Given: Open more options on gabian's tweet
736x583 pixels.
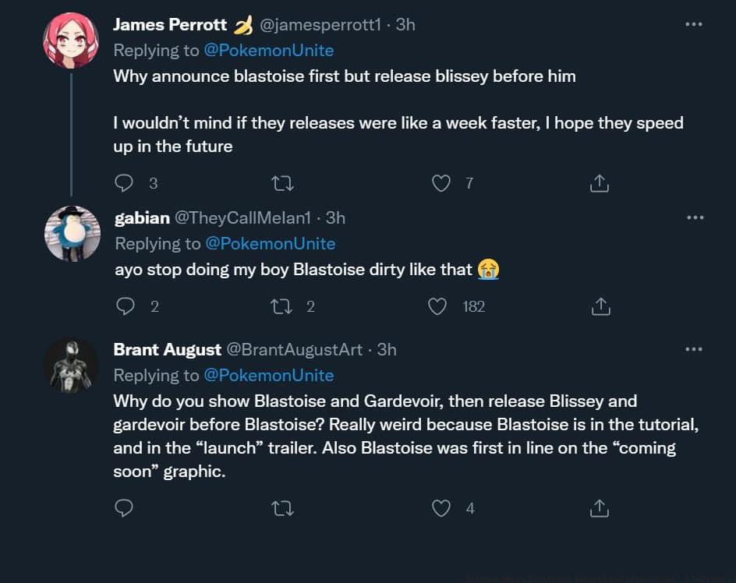Looking at the screenshot, I should click(x=695, y=217).
